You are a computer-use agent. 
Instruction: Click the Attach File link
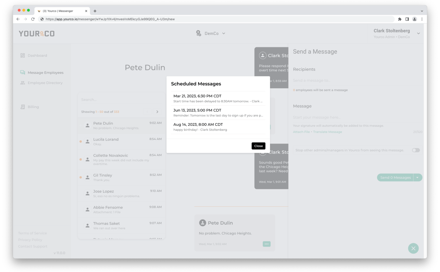tap(301, 132)
